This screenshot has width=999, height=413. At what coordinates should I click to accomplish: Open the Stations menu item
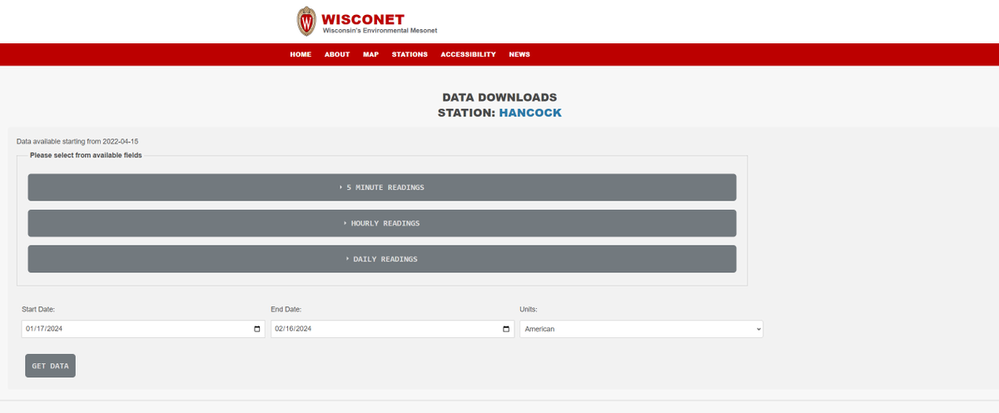pyautogui.click(x=410, y=55)
